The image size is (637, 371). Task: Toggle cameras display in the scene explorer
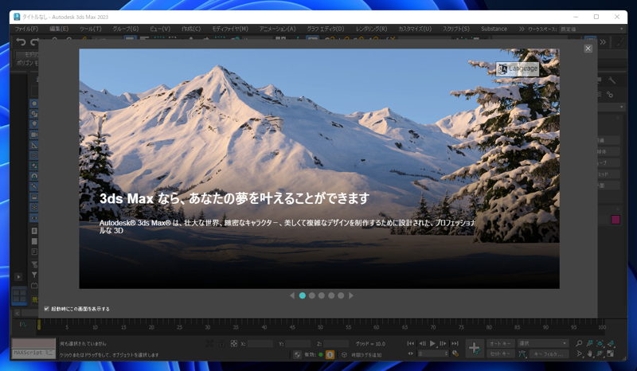pos(34,135)
